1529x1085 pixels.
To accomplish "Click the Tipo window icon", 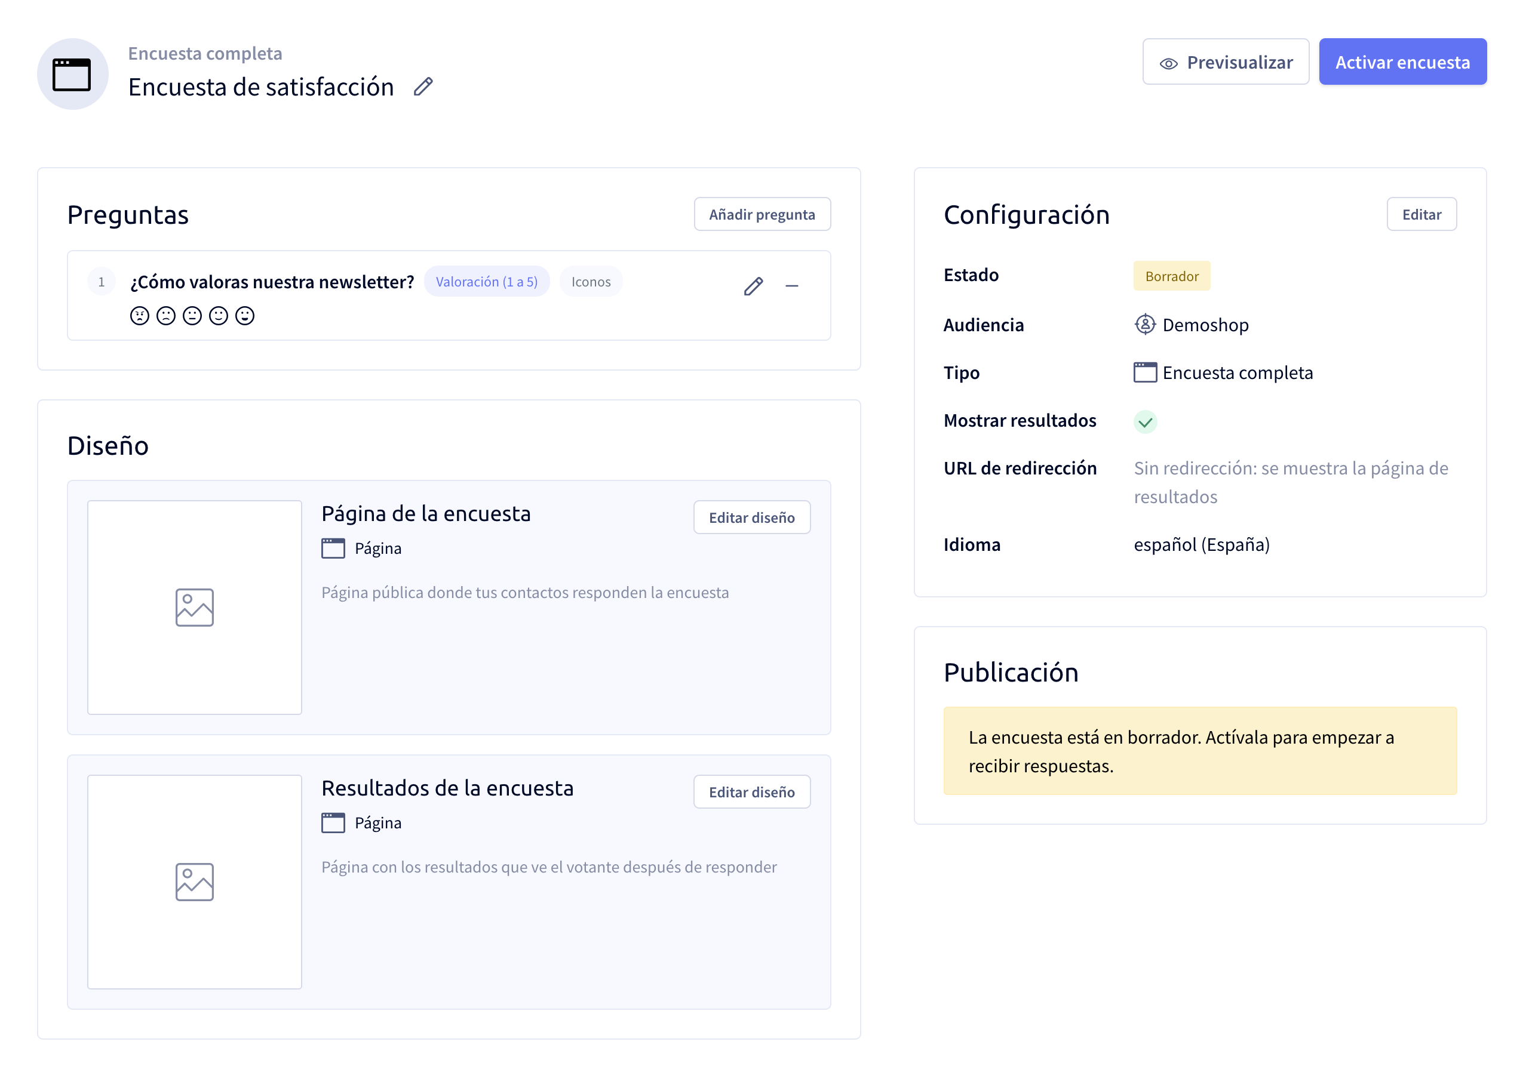I will [x=1145, y=372].
